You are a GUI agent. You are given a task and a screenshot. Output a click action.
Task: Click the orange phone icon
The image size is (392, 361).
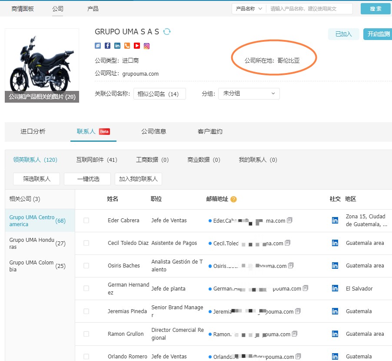click(127, 46)
